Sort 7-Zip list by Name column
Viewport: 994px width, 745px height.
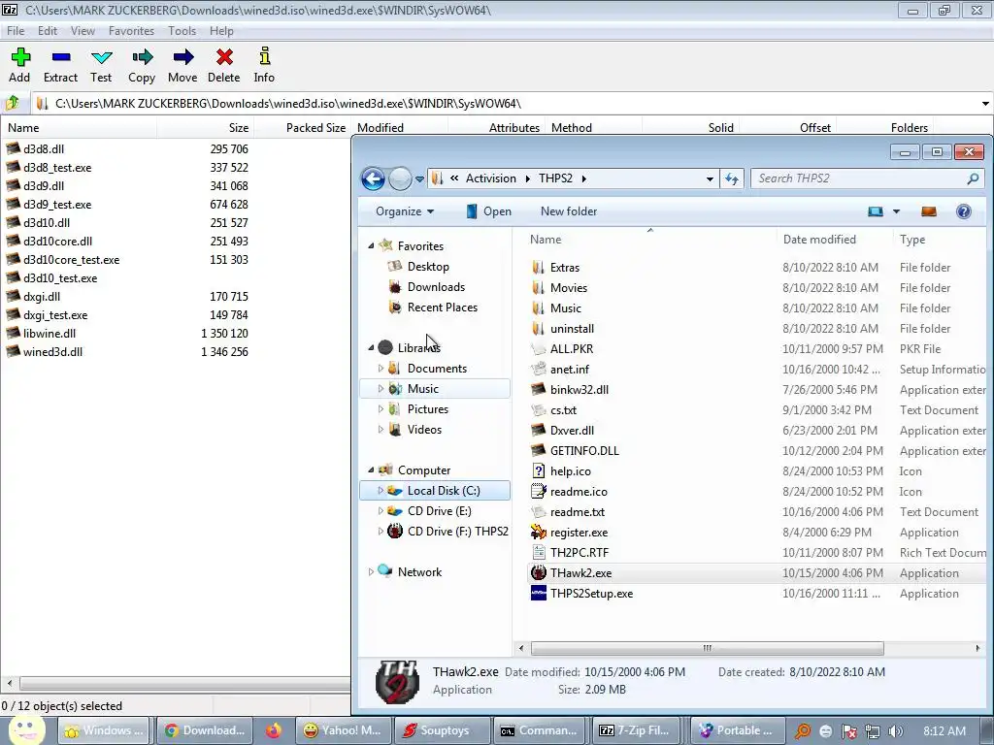[79, 128]
